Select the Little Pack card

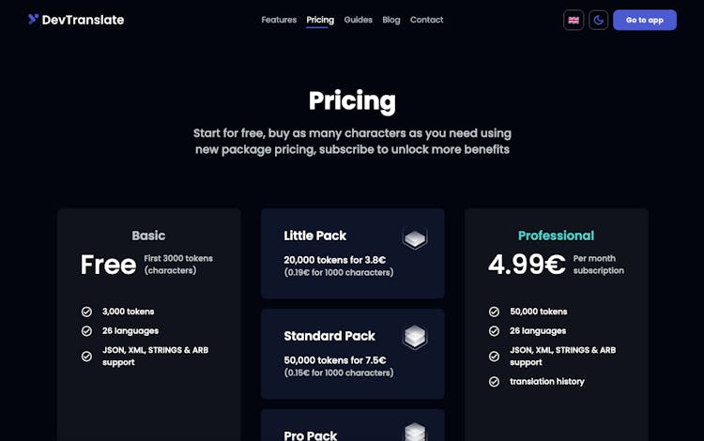point(352,253)
